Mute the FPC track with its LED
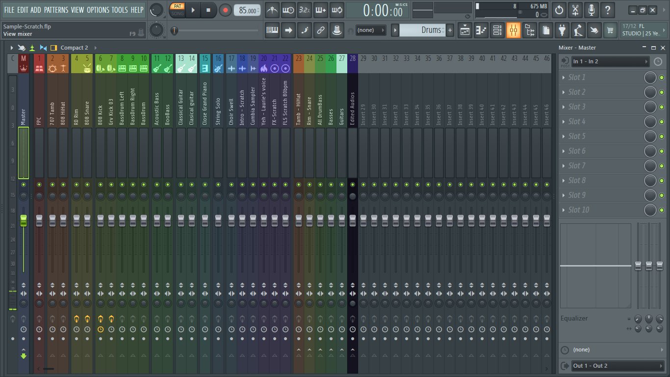670x377 pixels. (x=39, y=185)
